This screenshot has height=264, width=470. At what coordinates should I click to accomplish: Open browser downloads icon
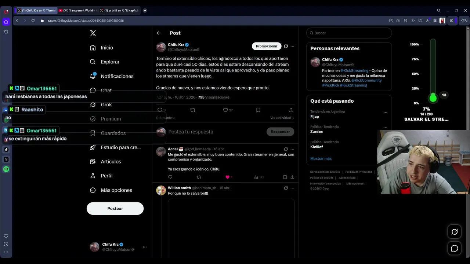coord(427,21)
